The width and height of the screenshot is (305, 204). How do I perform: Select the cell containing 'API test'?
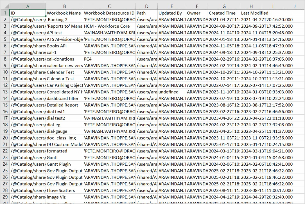tap(64, 32)
